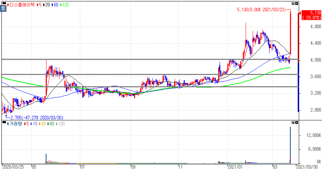Viewport: 322px width, 170px height.
Task: Click the 2,705 low annotation dated 2020/03/30
Action: point(37,118)
